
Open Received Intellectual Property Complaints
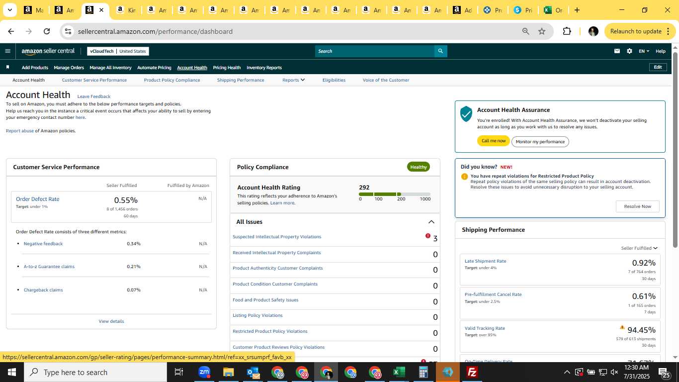pyautogui.click(x=277, y=253)
